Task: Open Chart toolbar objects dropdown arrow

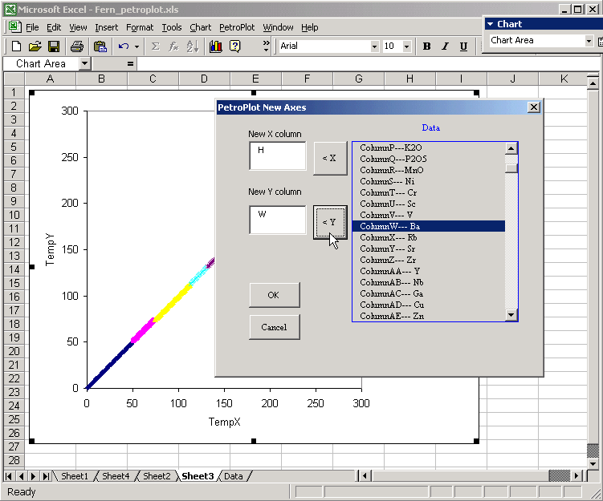Action: [x=589, y=41]
